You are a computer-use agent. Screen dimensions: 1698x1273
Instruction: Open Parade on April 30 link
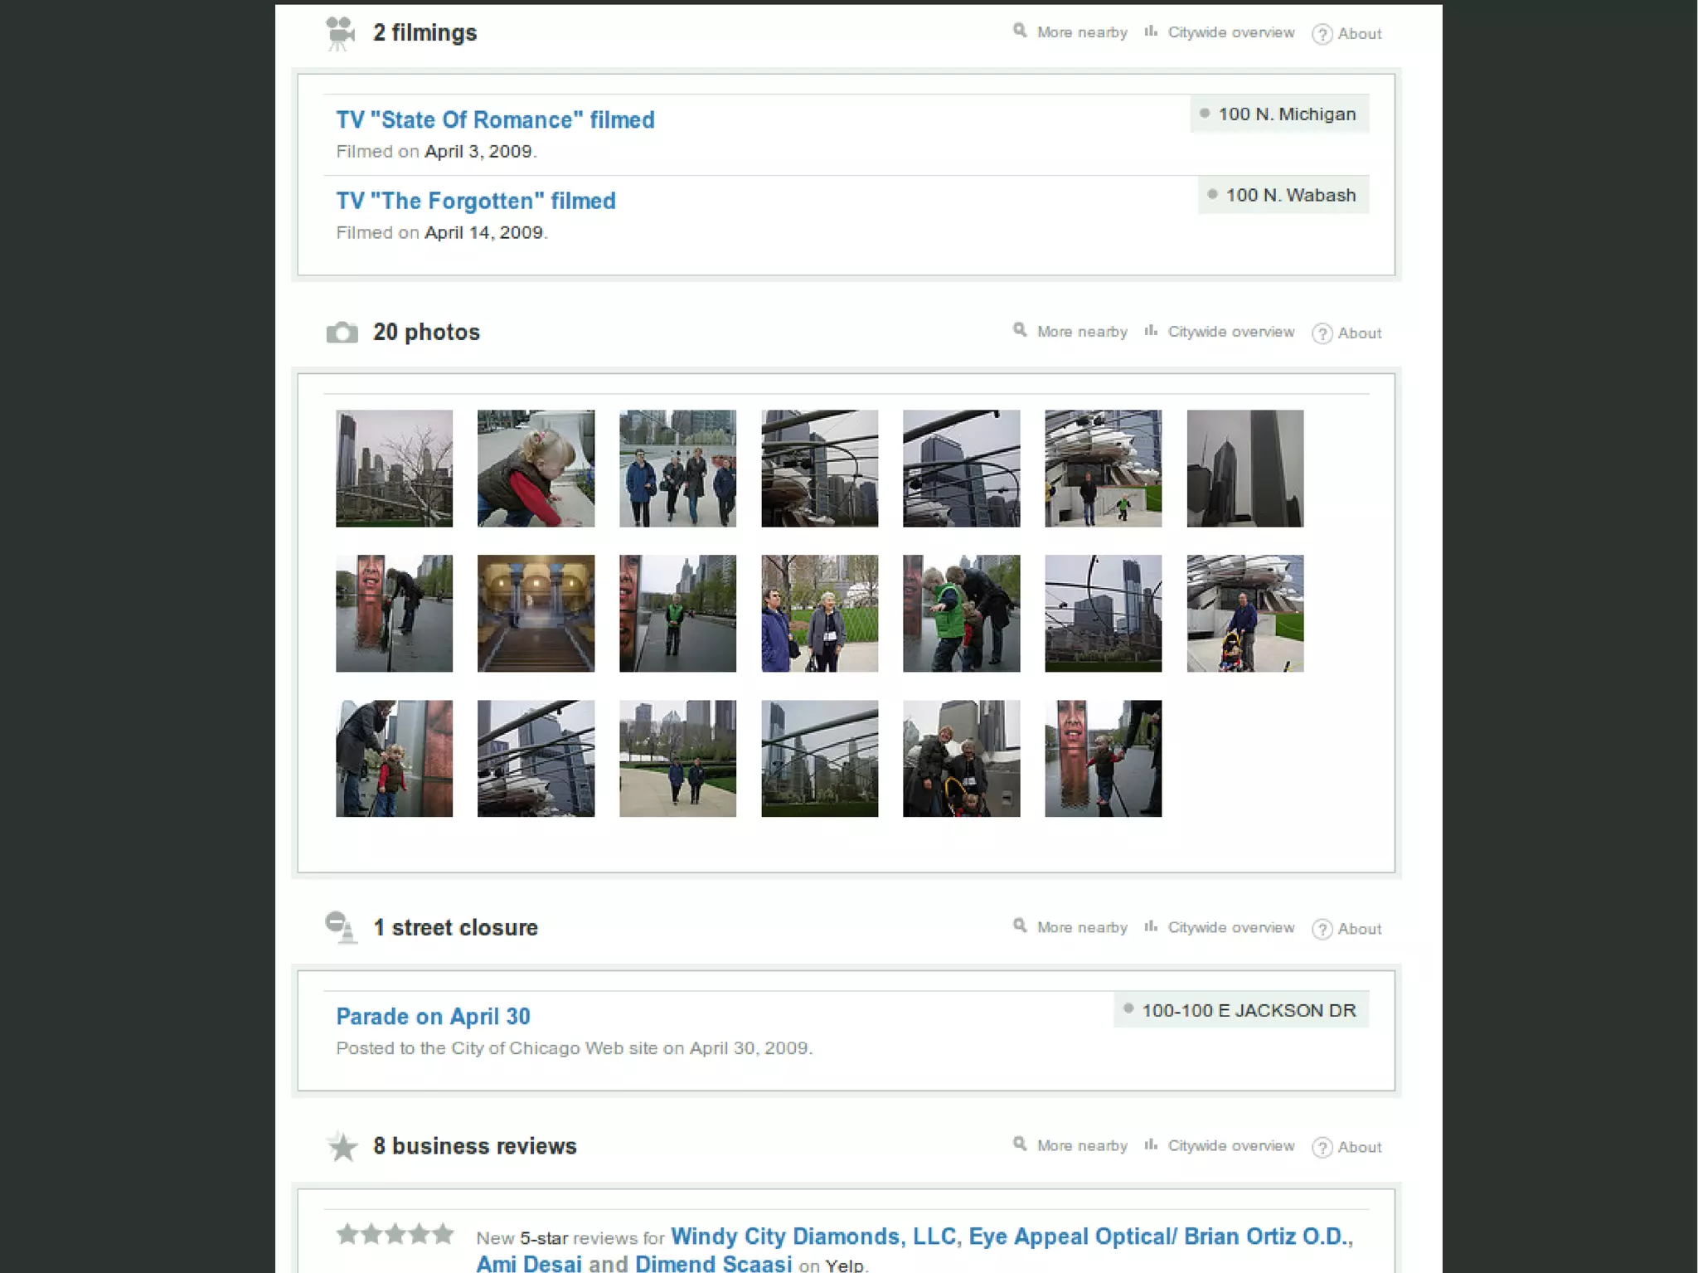[x=433, y=1017]
